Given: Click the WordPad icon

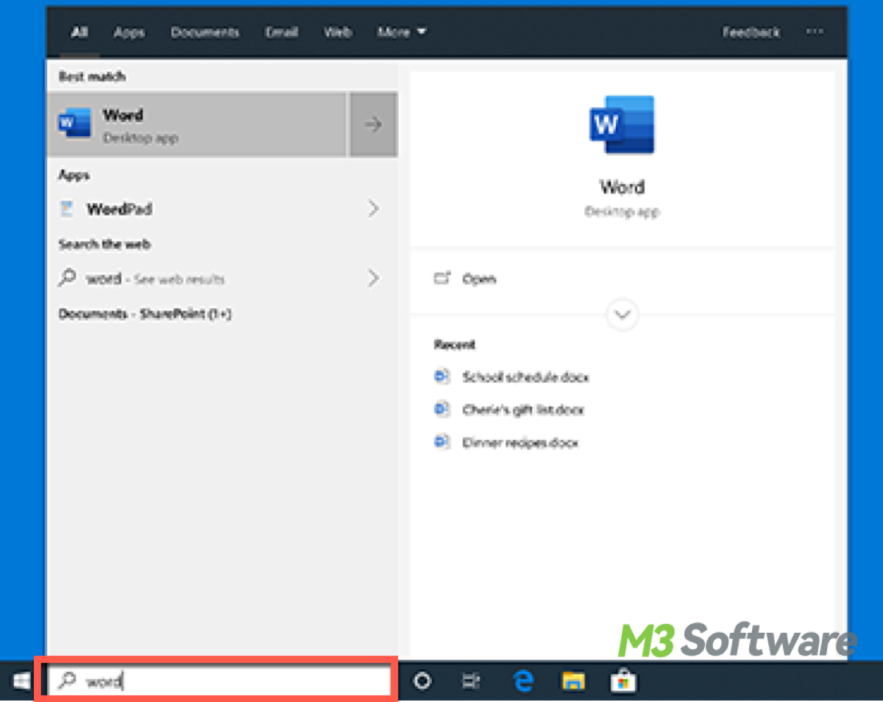Looking at the screenshot, I should coord(67,209).
